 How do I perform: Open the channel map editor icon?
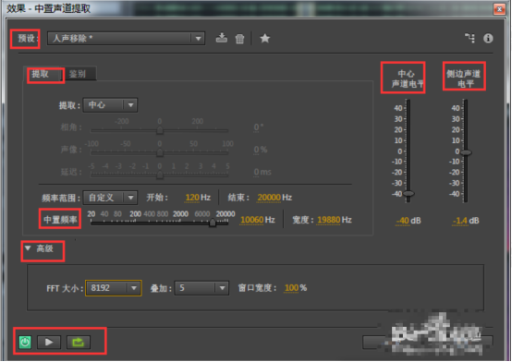[469, 38]
